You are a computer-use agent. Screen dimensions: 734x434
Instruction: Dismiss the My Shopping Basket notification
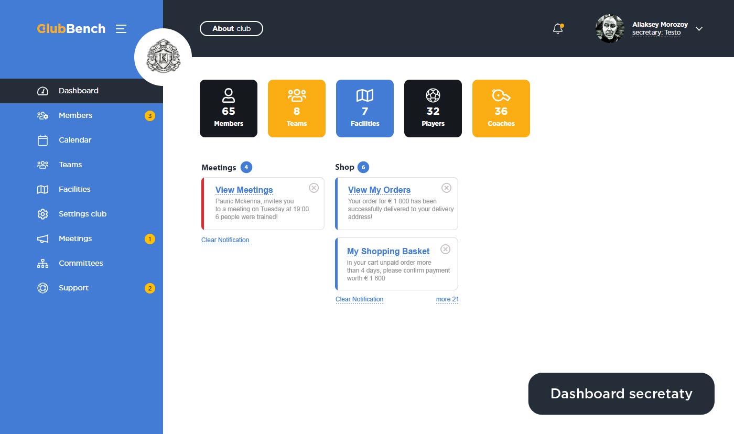pyautogui.click(x=445, y=249)
